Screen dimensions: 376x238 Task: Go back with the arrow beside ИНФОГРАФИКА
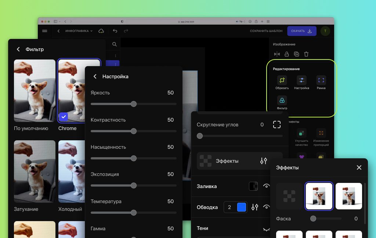coord(58,31)
